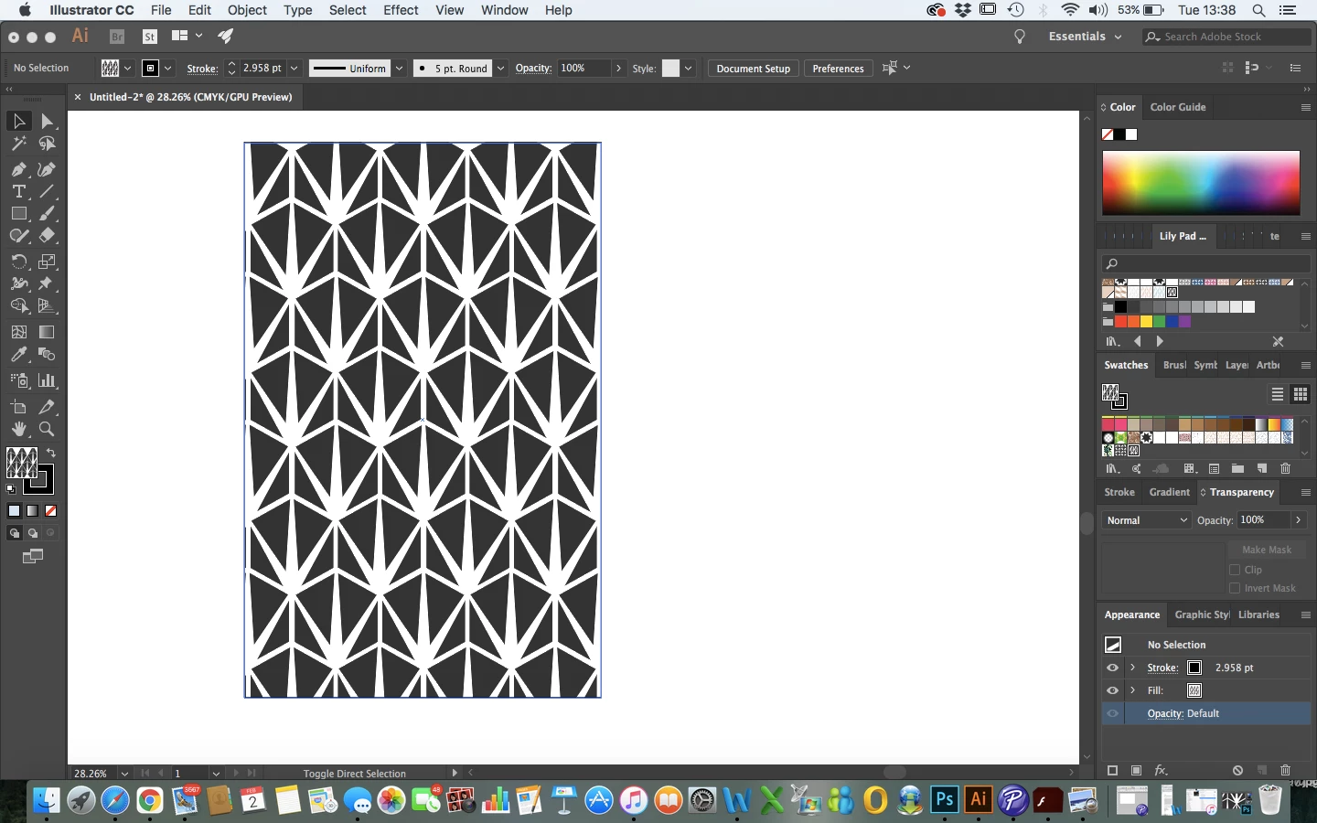The width and height of the screenshot is (1317, 823).
Task: Set fill to None in the toolbox
Action: click(51, 511)
